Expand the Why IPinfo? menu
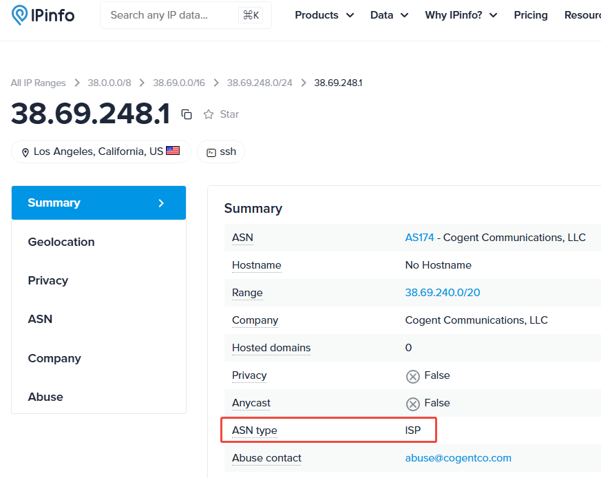Image resolution: width=601 pixels, height=478 pixels. coord(461,15)
